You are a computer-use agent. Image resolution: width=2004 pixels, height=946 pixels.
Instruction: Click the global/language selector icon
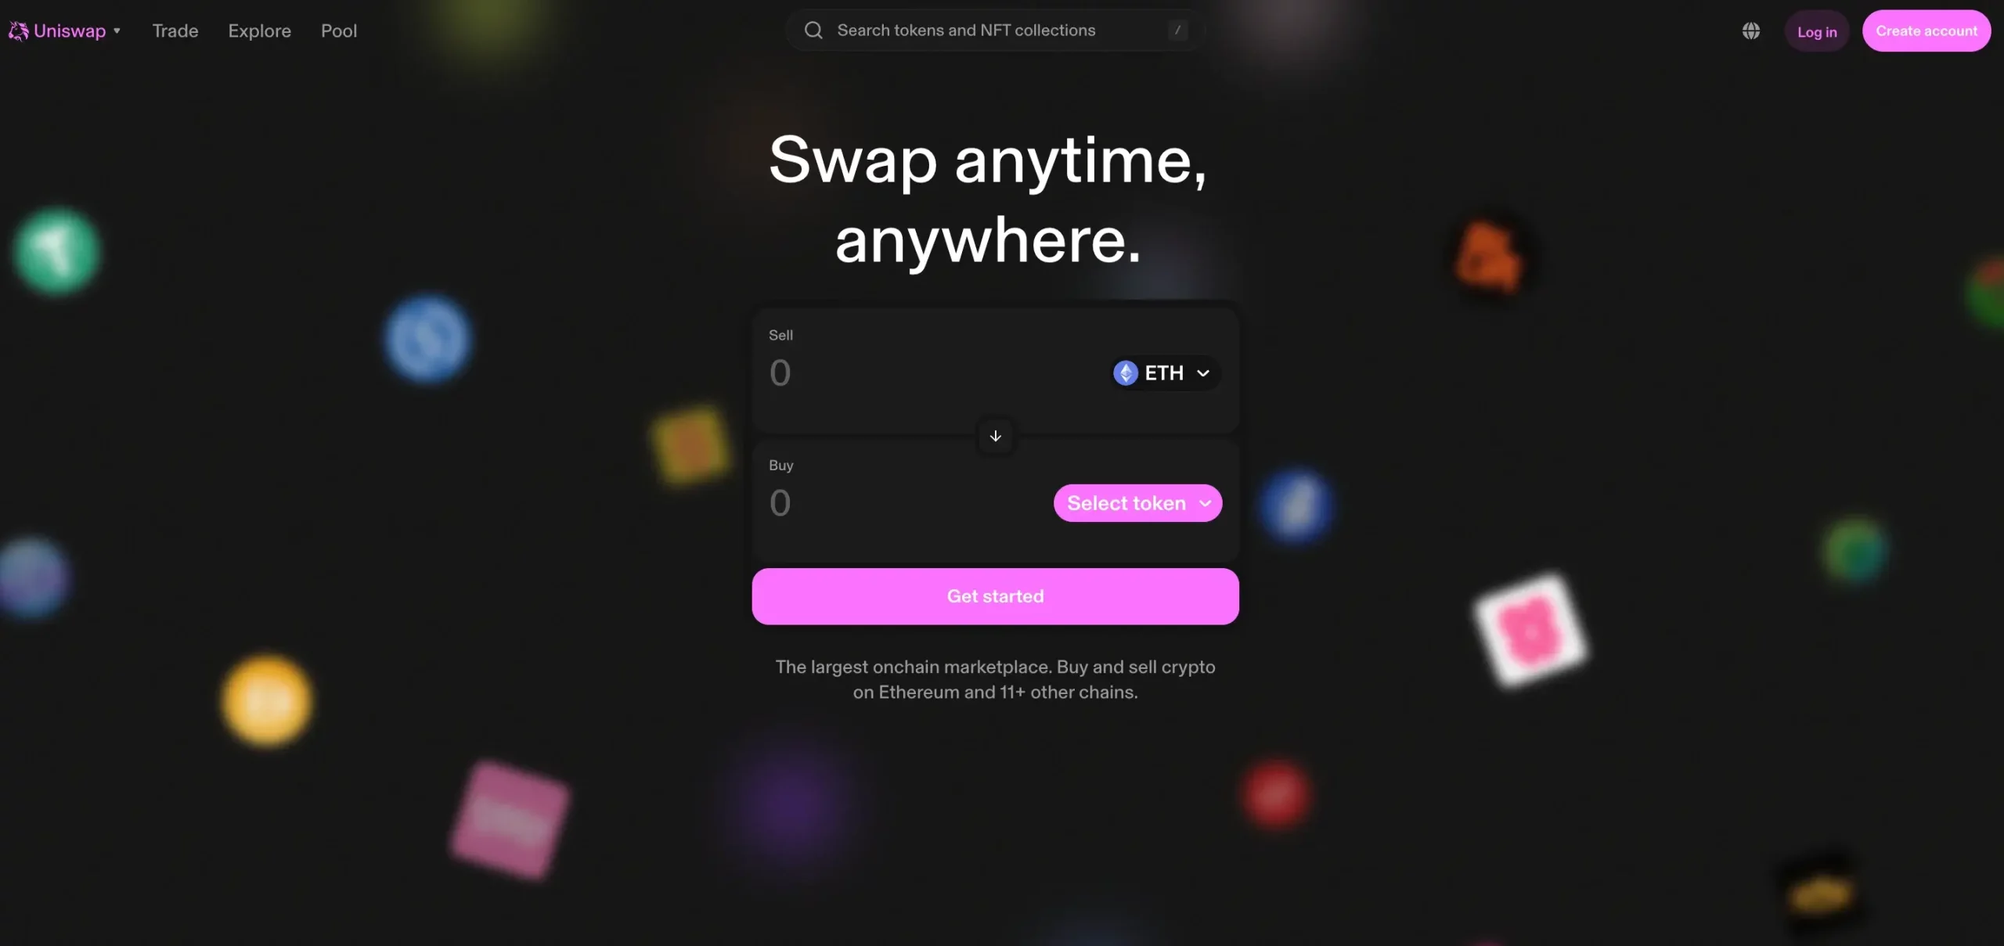tap(1751, 31)
